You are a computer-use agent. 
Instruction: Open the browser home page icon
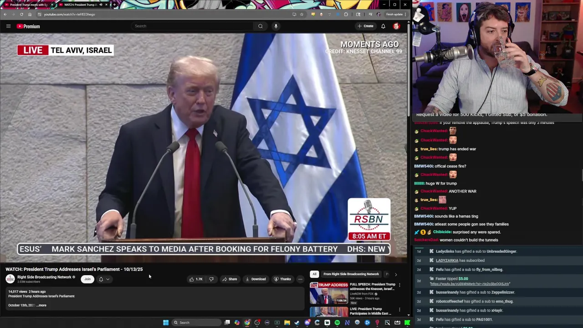30,14
